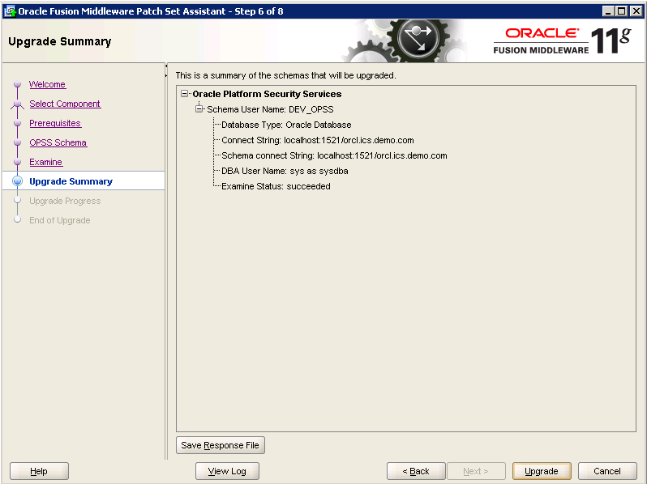Select the Schema connect String tree row
Image resolution: width=647 pixels, height=484 pixels.
click(334, 155)
